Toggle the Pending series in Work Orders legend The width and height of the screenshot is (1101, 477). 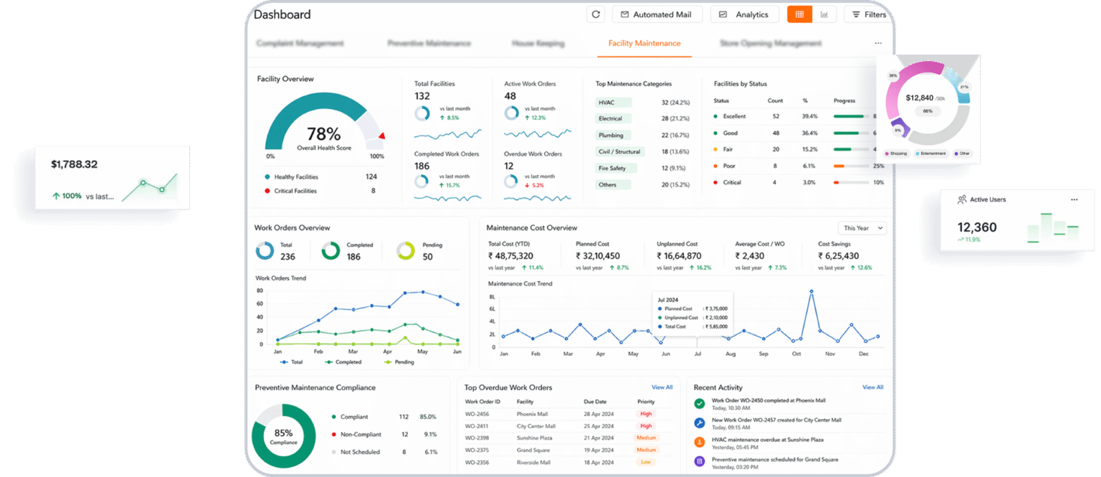tap(399, 362)
